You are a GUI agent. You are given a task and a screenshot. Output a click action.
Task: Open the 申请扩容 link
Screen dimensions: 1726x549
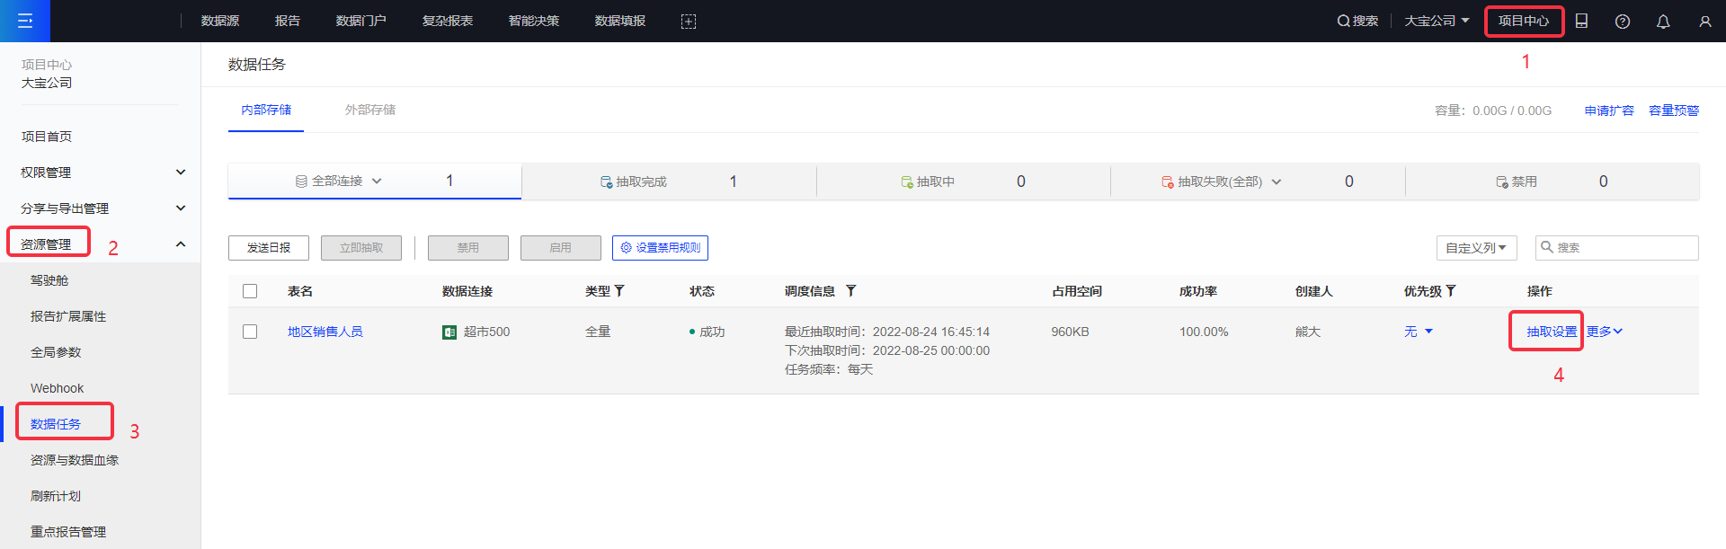1609,111
